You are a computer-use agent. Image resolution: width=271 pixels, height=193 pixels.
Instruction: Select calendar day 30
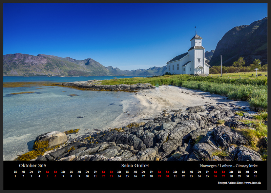point(247,176)
